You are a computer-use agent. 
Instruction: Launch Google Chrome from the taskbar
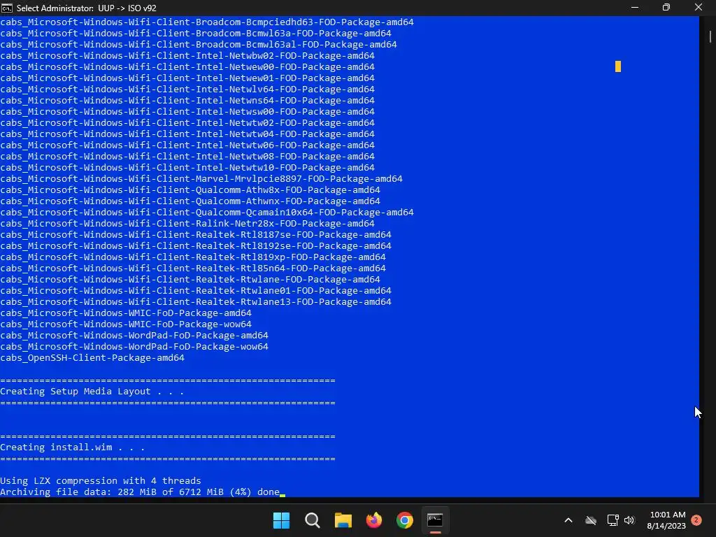(405, 520)
